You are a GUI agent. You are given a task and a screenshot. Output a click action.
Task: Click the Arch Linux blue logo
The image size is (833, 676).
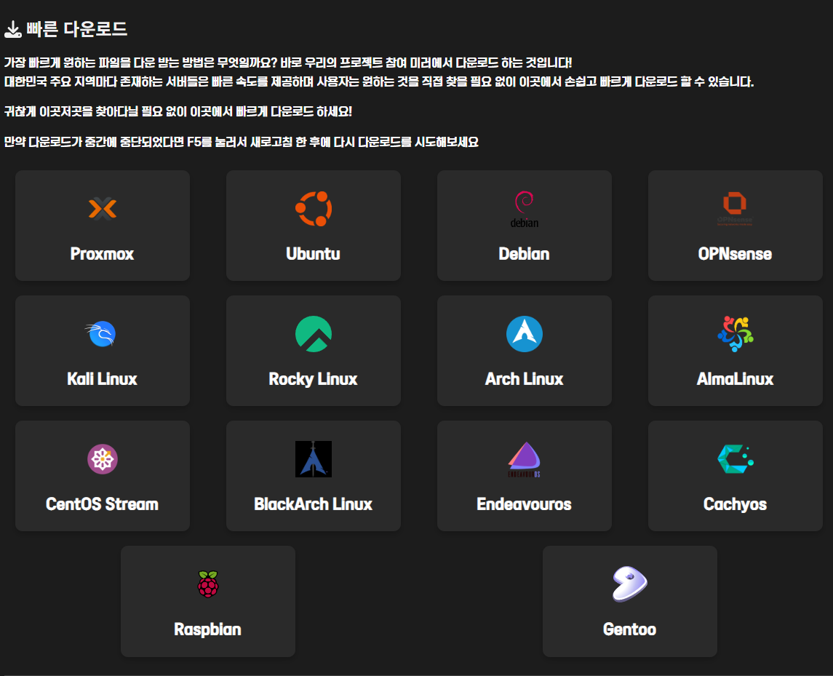(525, 334)
